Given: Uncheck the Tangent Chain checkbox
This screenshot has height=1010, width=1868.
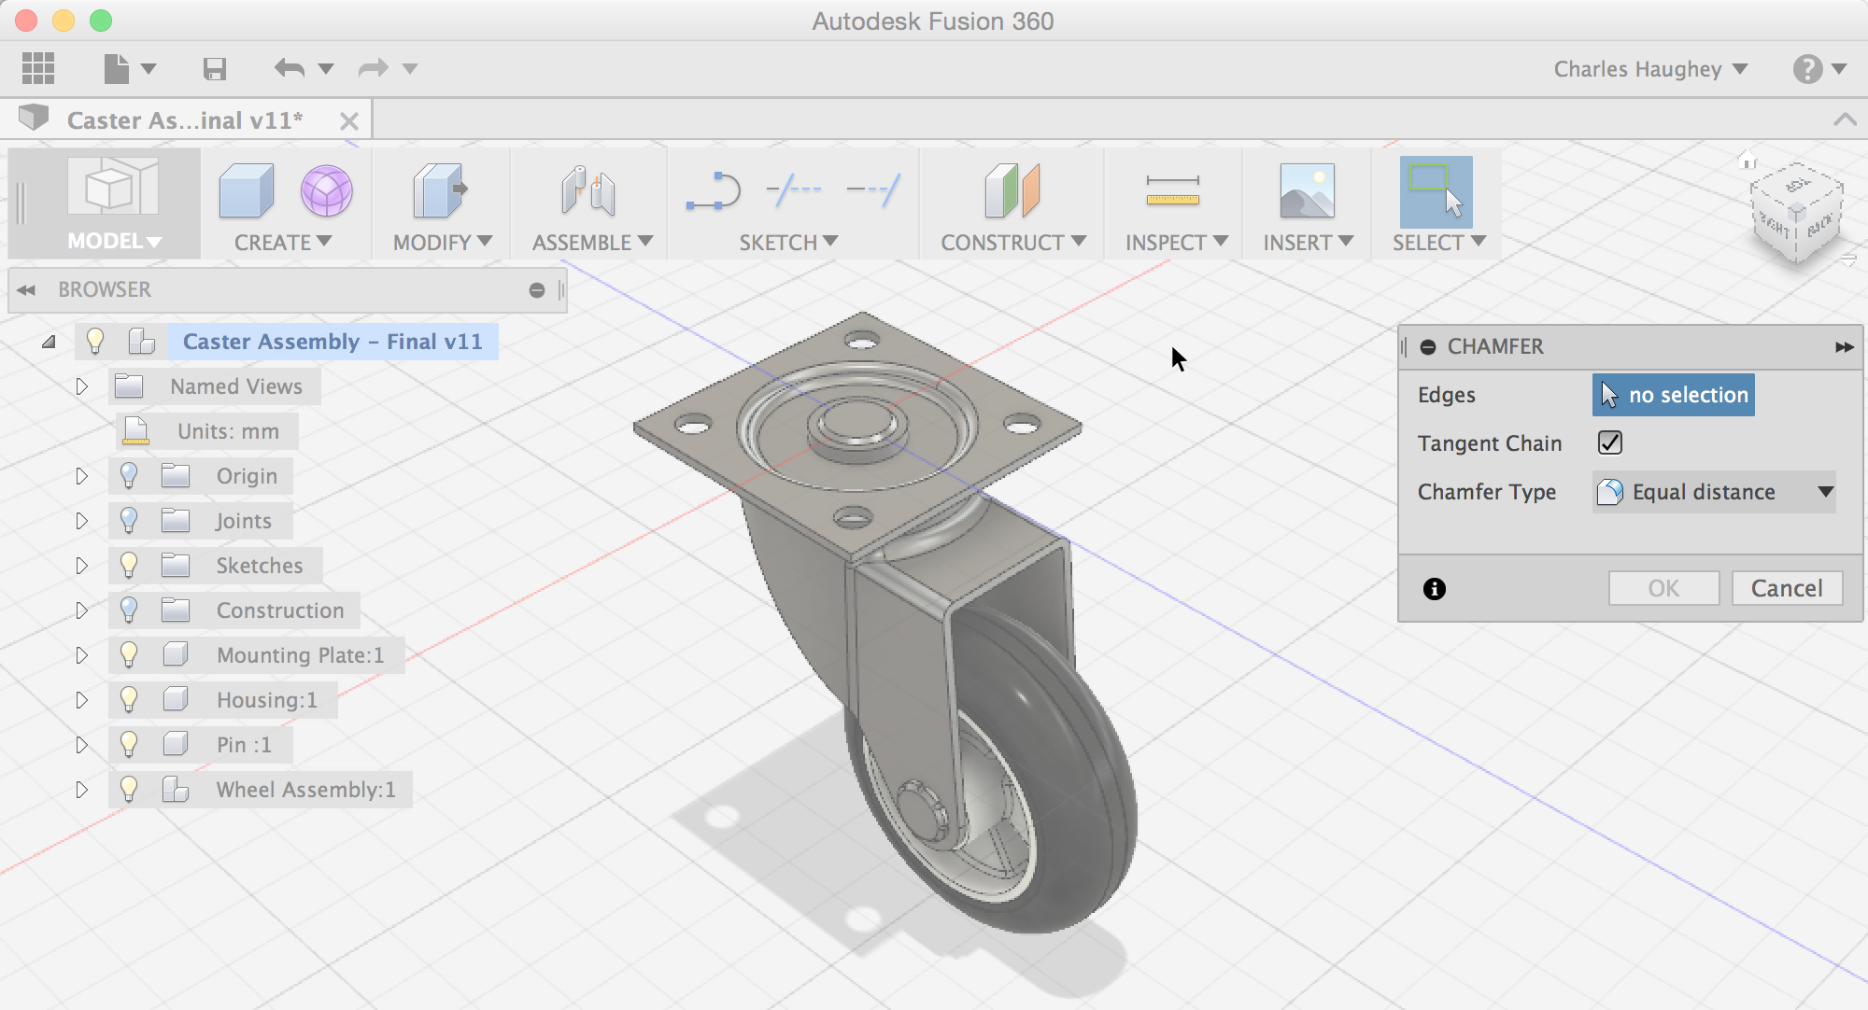Looking at the screenshot, I should coord(1610,442).
